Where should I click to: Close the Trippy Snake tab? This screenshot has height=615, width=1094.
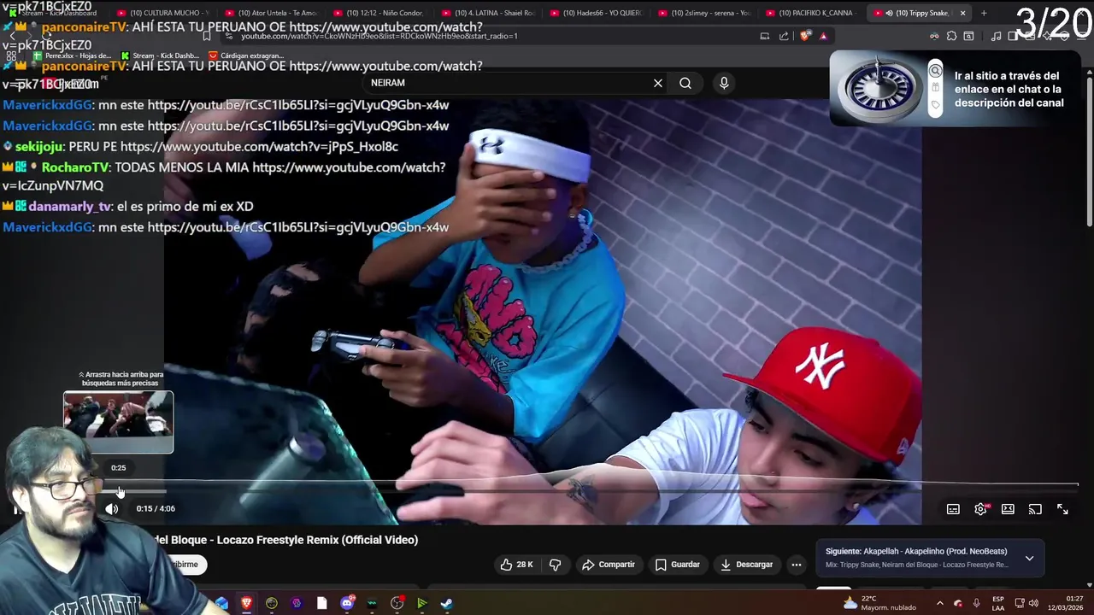[x=963, y=13]
